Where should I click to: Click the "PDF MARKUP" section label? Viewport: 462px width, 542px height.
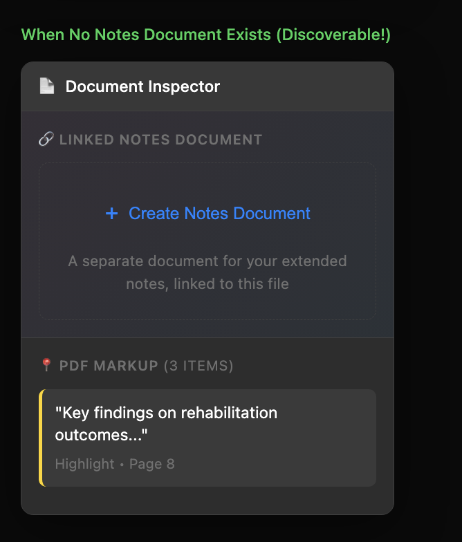point(109,366)
